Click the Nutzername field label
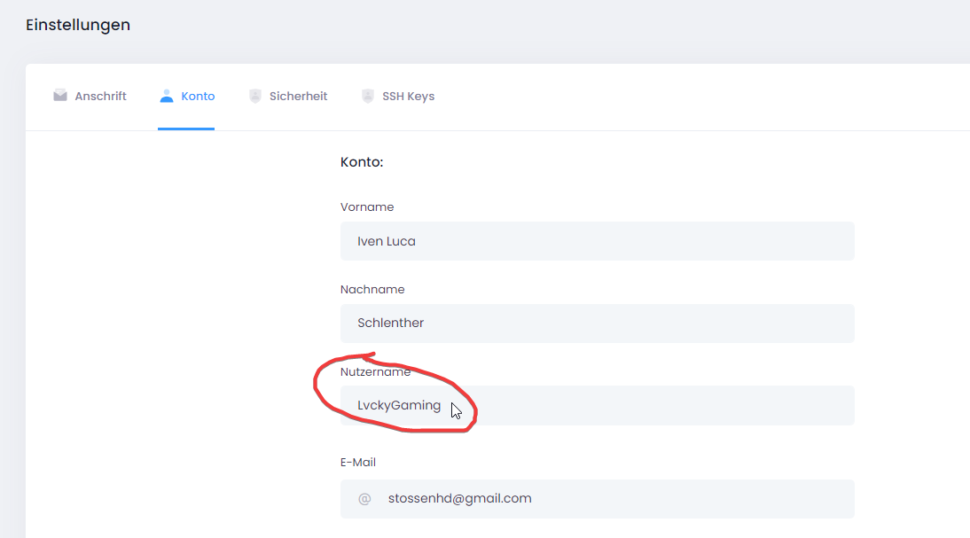The image size is (970, 538). tap(375, 372)
